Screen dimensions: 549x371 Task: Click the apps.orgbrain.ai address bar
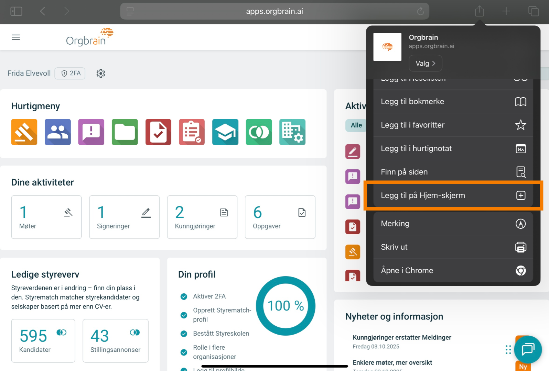pos(274,11)
